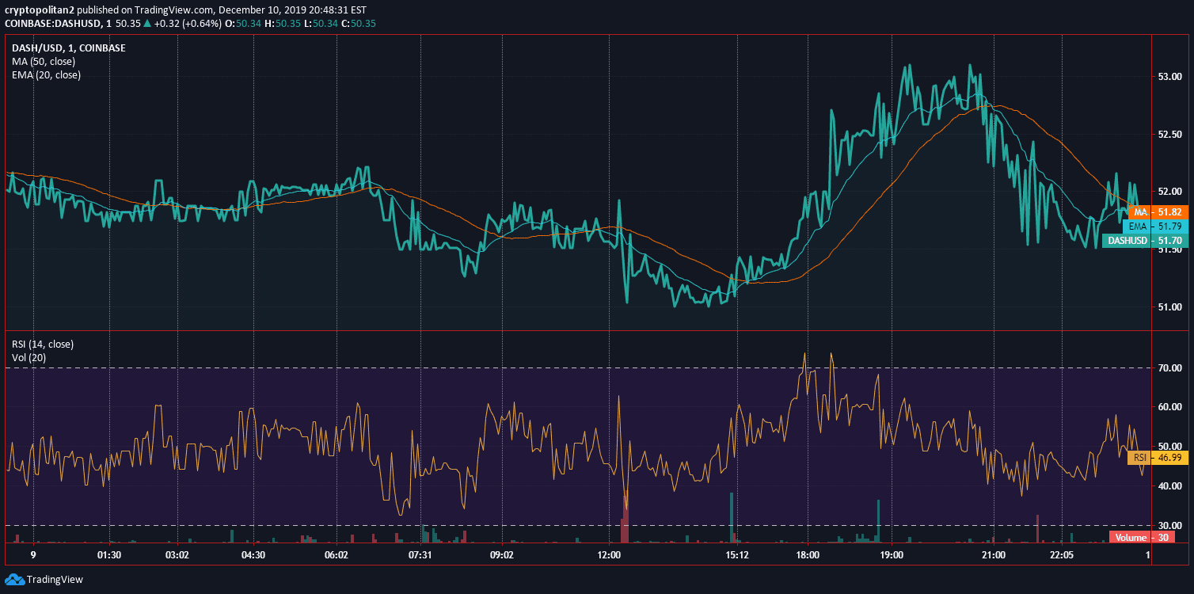Screen dimensions: 1194x594
Task: Select the RSI (14, close) indicator legend
Action: 43,344
